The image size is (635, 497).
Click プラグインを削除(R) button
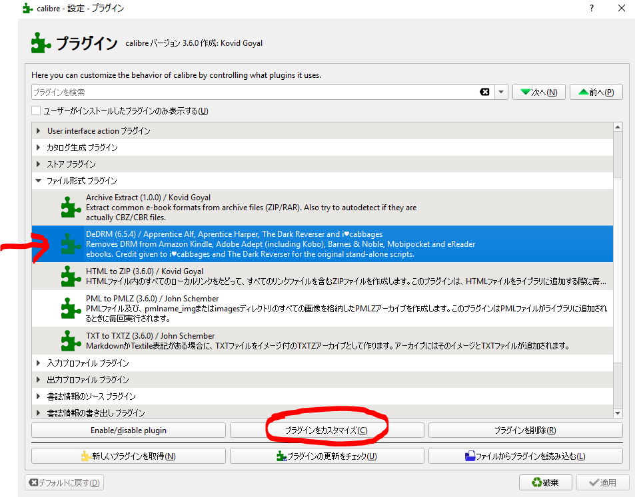click(525, 430)
